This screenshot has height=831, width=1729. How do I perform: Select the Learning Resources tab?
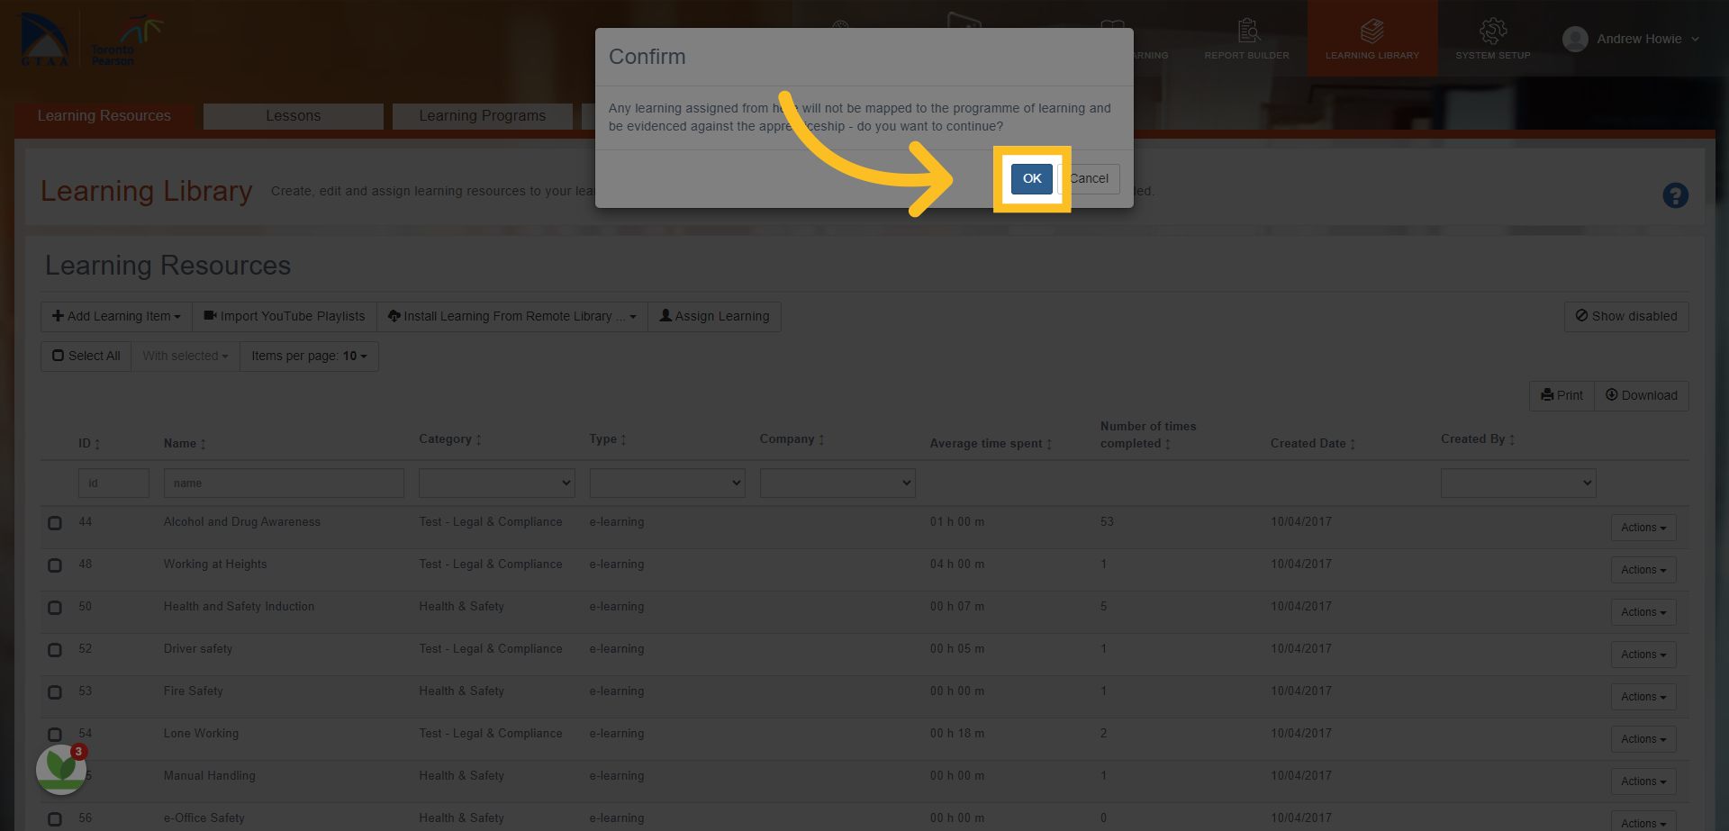[104, 116]
